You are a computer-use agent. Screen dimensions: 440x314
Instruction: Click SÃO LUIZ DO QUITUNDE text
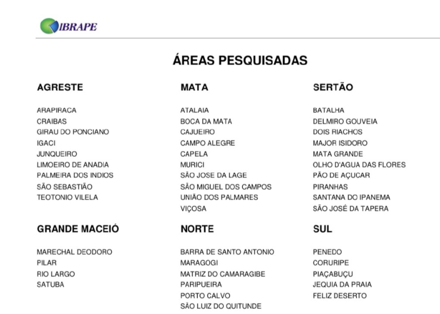point(221,306)
